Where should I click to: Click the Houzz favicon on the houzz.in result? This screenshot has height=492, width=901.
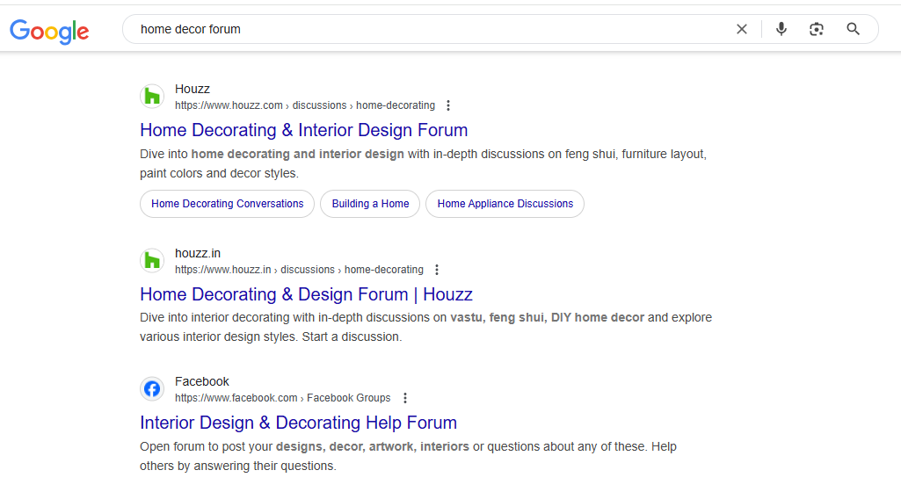[x=152, y=261]
